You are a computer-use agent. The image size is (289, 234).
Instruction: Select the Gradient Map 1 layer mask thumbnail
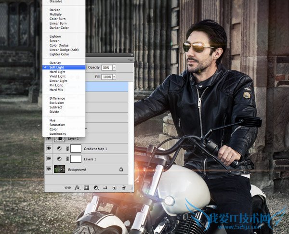point(76,148)
